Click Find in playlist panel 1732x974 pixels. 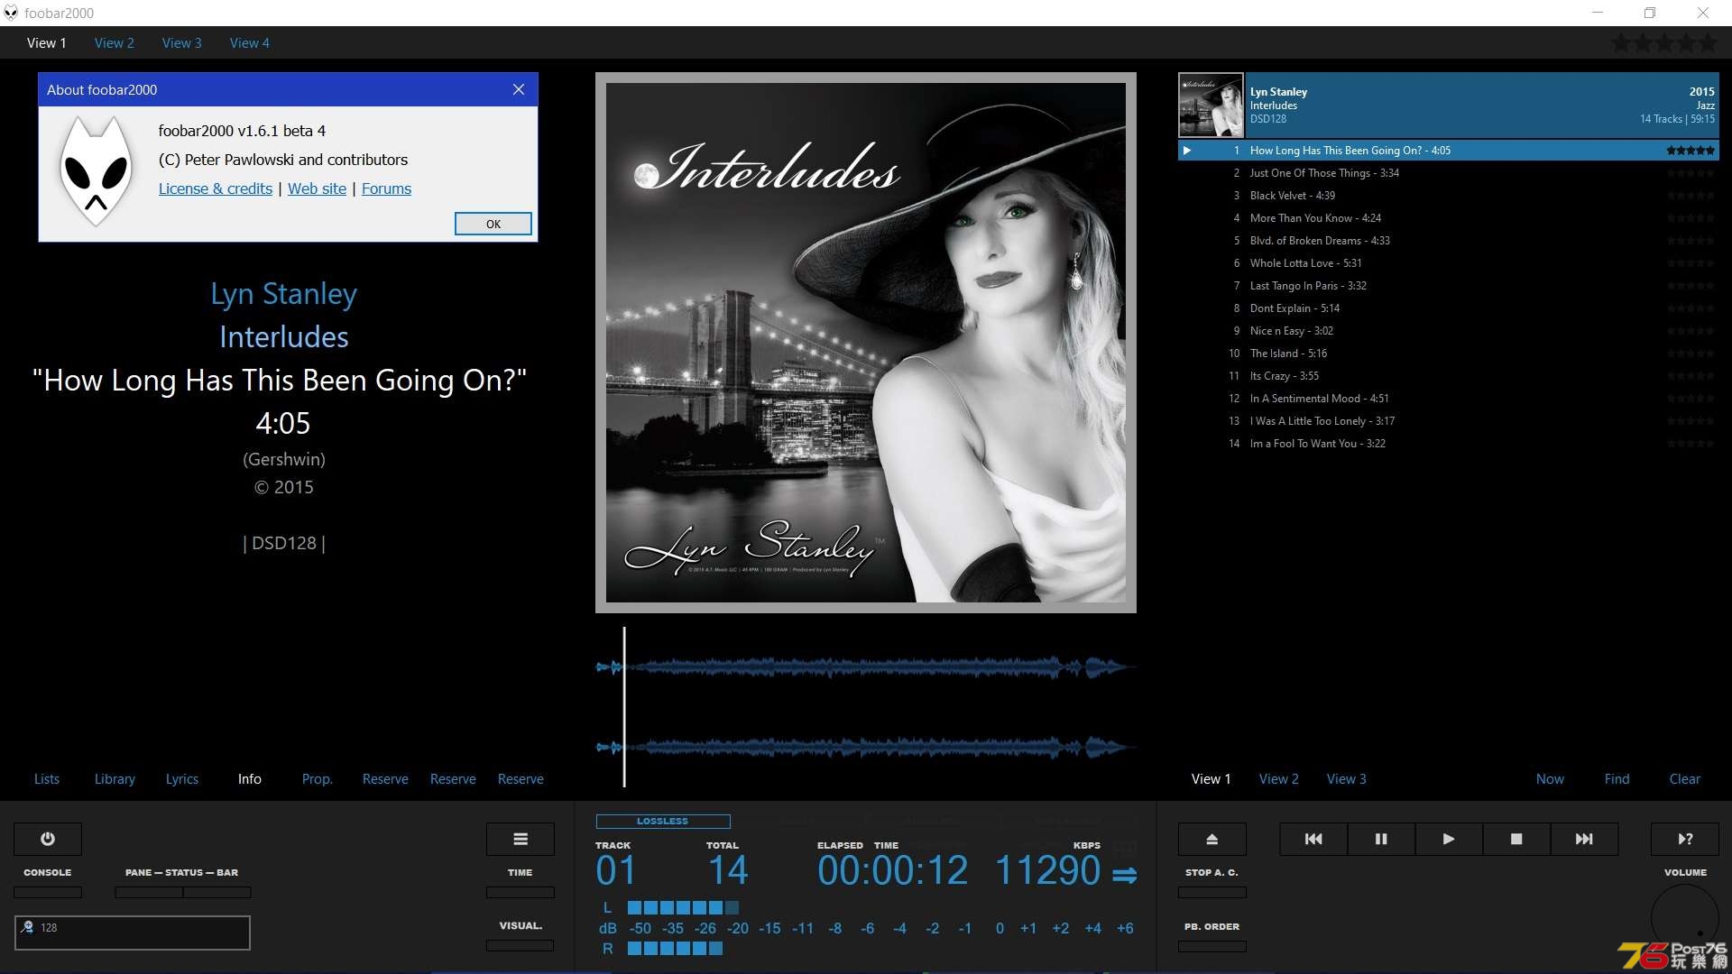point(1617,778)
